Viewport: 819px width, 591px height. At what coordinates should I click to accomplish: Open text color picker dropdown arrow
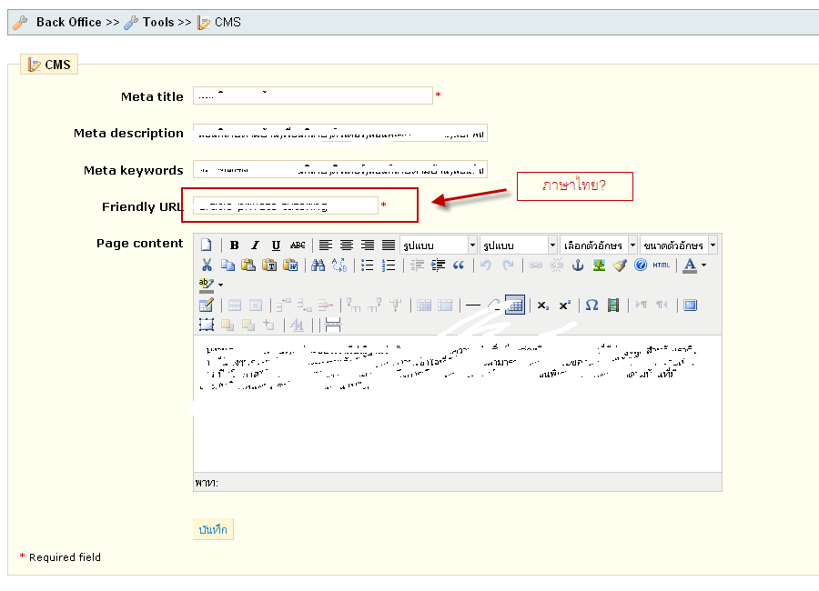(x=704, y=265)
